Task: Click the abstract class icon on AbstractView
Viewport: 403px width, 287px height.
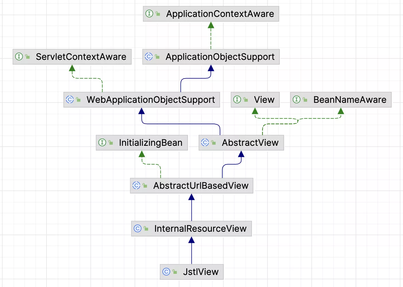Action: click(x=205, y=142)
